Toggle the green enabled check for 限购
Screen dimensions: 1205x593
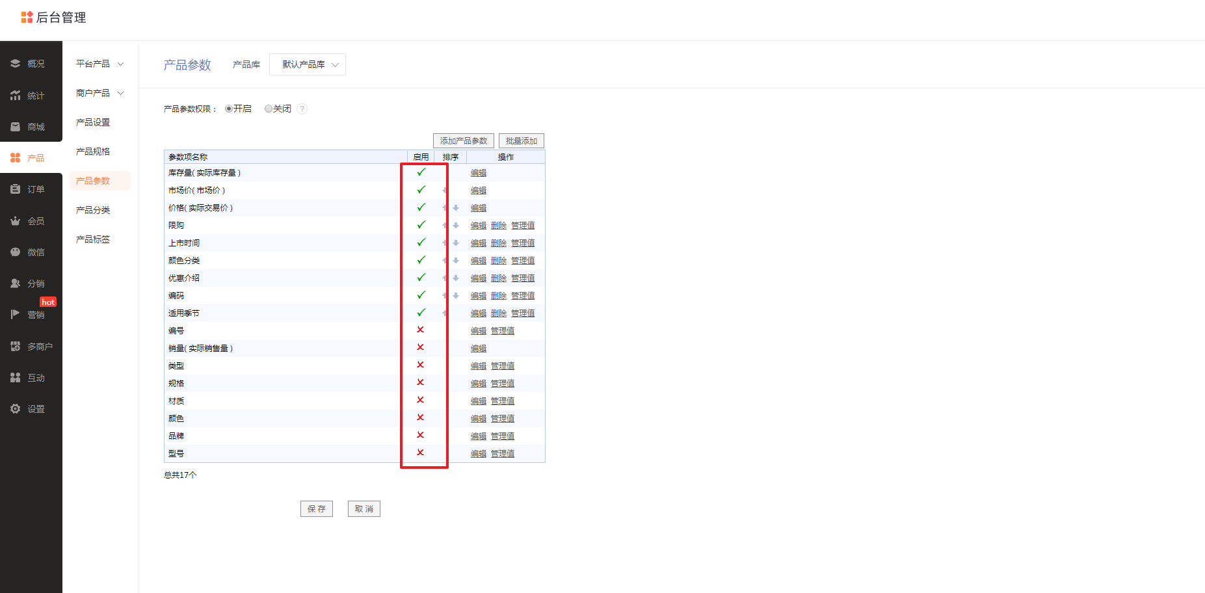click(421, 225)
